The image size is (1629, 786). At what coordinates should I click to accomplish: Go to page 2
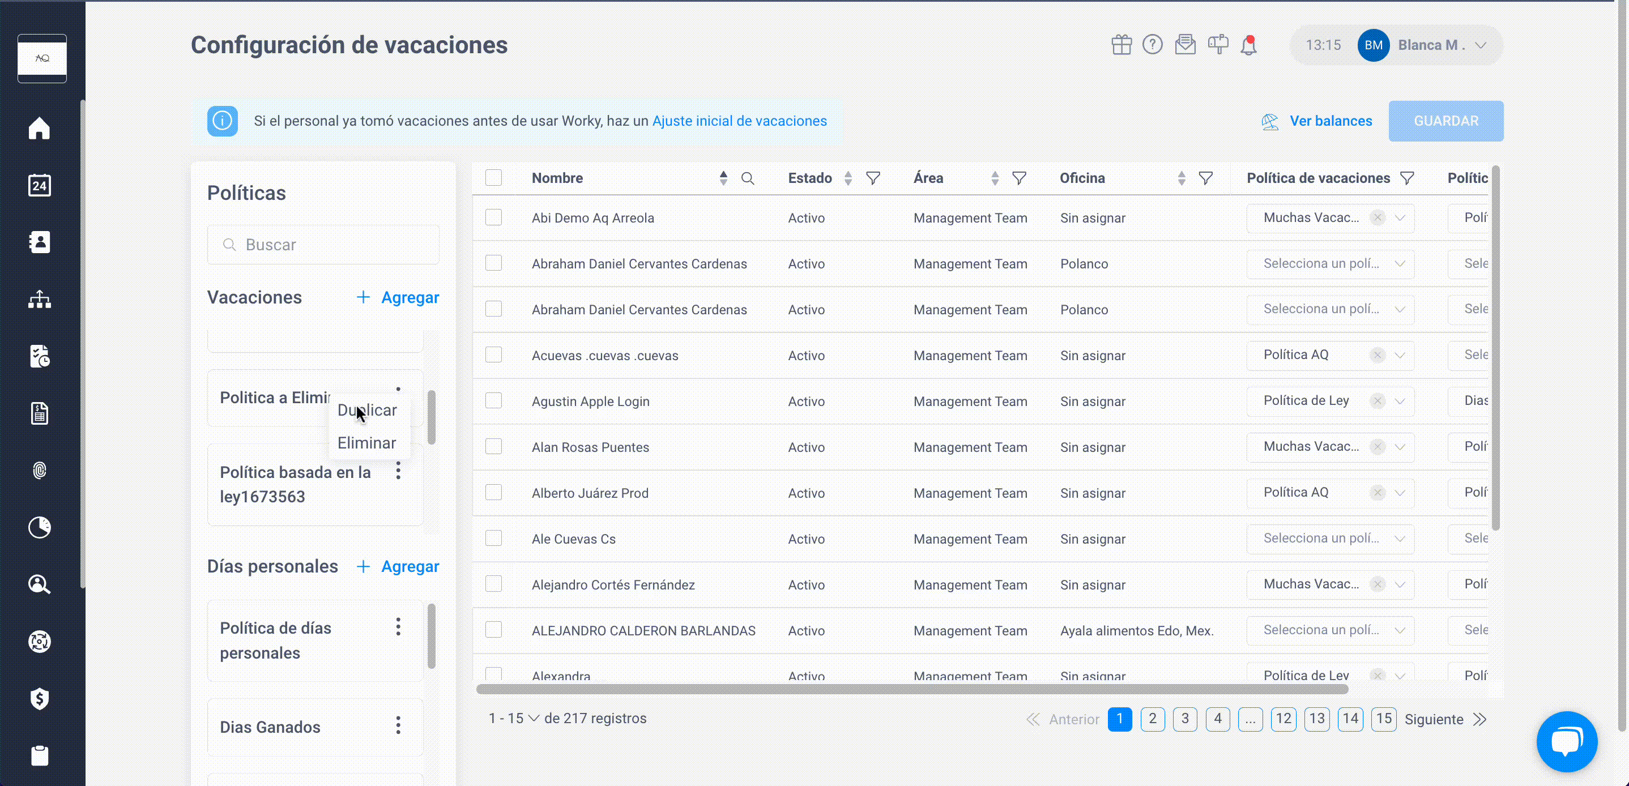point(1152,719)
